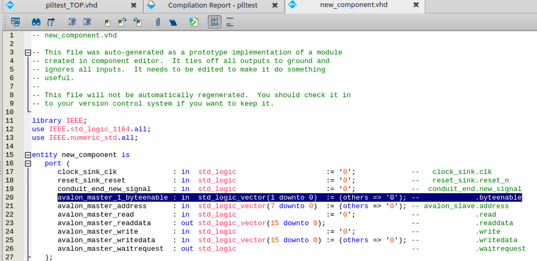Select the new_component.vhd tab

[354, 5]
